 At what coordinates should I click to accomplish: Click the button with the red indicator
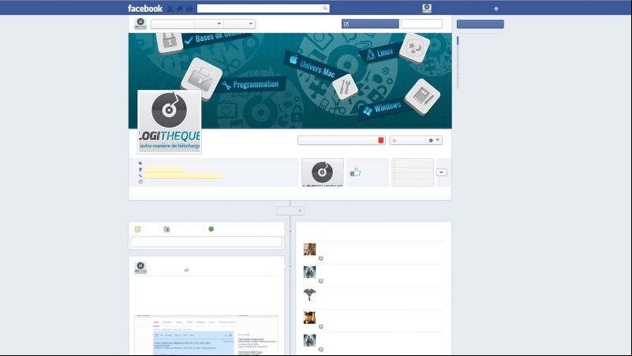(342, 140)
